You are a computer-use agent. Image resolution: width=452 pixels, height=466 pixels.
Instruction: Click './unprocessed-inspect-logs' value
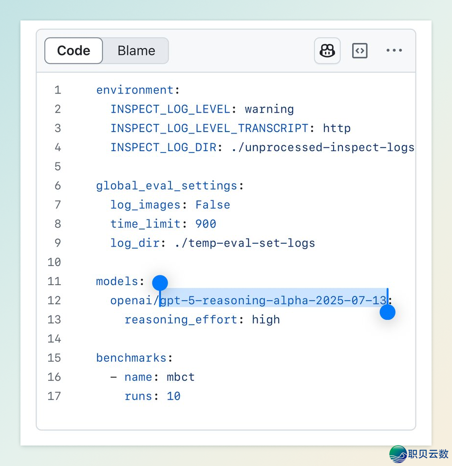click(x=323, y=147)
